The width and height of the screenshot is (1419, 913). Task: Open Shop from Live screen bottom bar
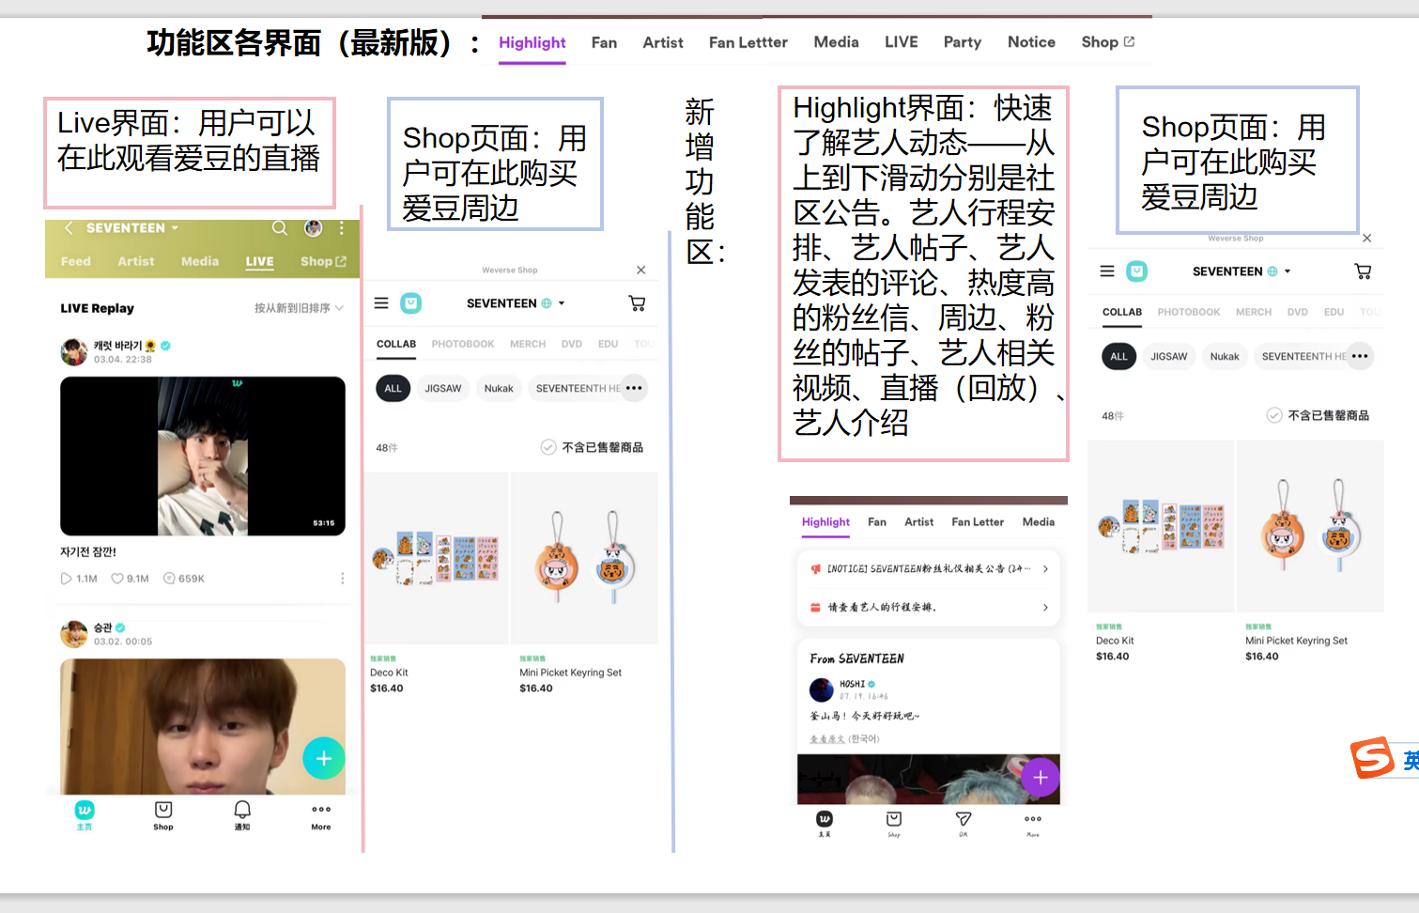click(x=163, y=814)
